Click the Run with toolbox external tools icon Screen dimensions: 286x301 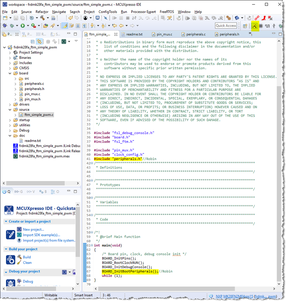point(34,26)
